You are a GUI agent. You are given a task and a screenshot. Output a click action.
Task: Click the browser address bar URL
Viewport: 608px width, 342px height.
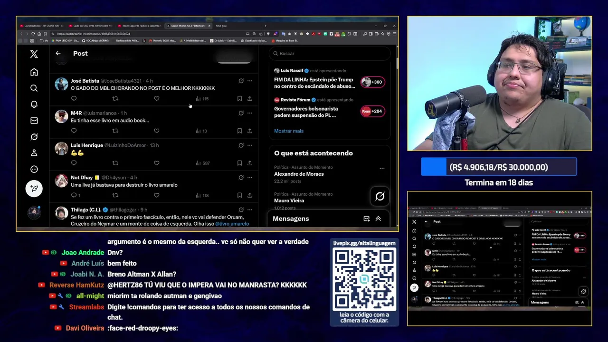click(x=94, y=34)
